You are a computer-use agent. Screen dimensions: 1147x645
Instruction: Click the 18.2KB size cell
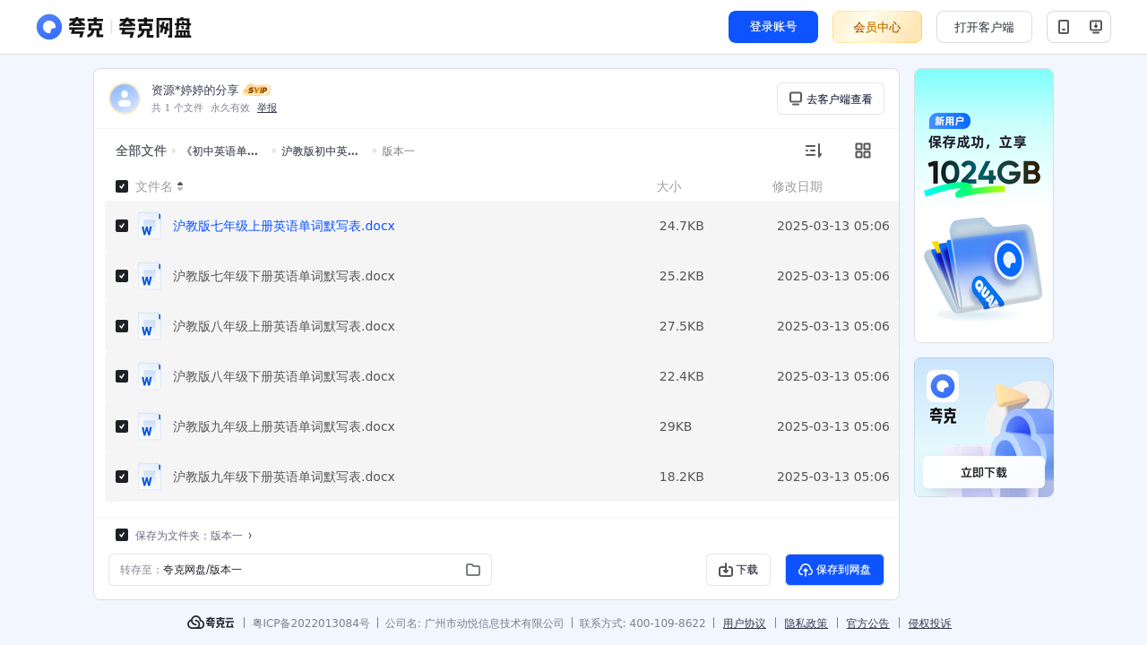tap(682, 477)
